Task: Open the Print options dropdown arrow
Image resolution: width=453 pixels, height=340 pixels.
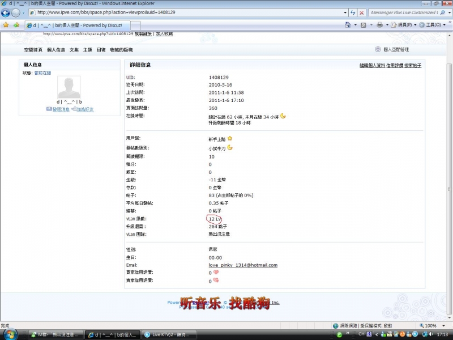Action: [387, 25]
